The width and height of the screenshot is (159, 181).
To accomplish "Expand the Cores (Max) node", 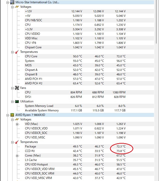I will pos(17,155).
